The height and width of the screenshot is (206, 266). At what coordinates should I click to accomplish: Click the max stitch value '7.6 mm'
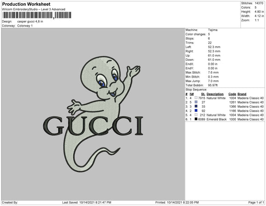pos(213,72)
